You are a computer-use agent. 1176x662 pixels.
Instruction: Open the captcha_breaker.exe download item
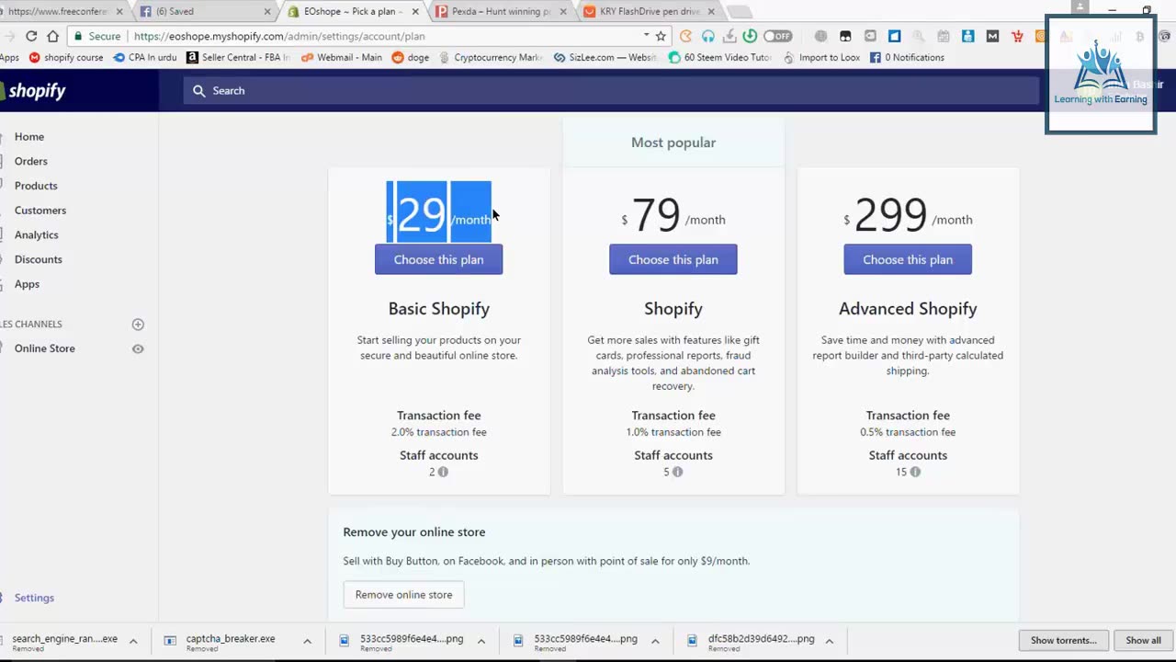tap(230, 641)
